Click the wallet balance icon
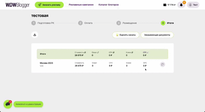The height and width of the screenshot is (112, 205). (x=165, y=5)
